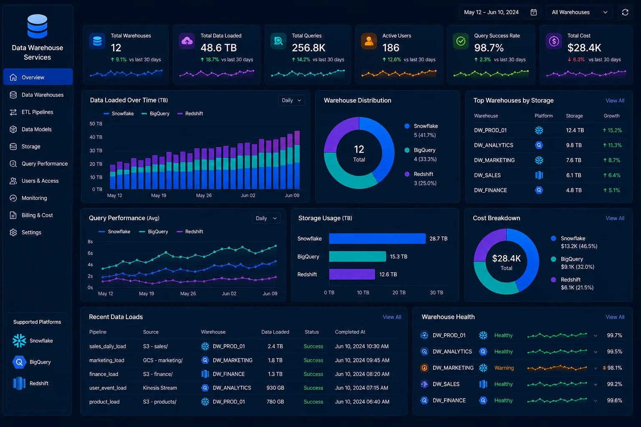The image size is (641, 427).
Task: Toggle Redshift series in Query Performance legend
Action: click(190, 231)
